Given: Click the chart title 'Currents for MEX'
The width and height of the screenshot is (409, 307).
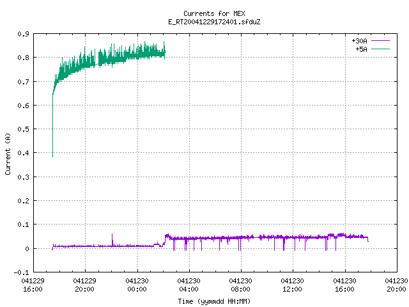Looking at the screenshot, I should coord(214,13).
